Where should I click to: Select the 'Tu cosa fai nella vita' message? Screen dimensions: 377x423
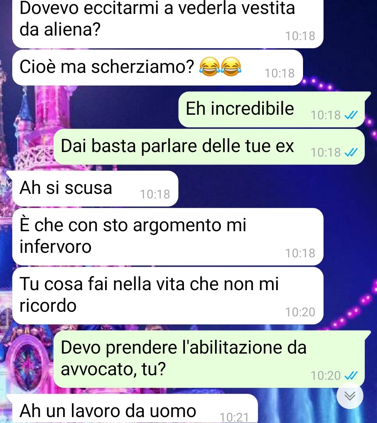click(168, 296)
